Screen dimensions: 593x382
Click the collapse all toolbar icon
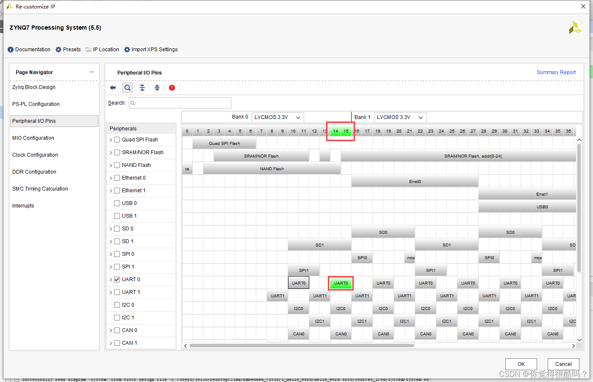142,88
